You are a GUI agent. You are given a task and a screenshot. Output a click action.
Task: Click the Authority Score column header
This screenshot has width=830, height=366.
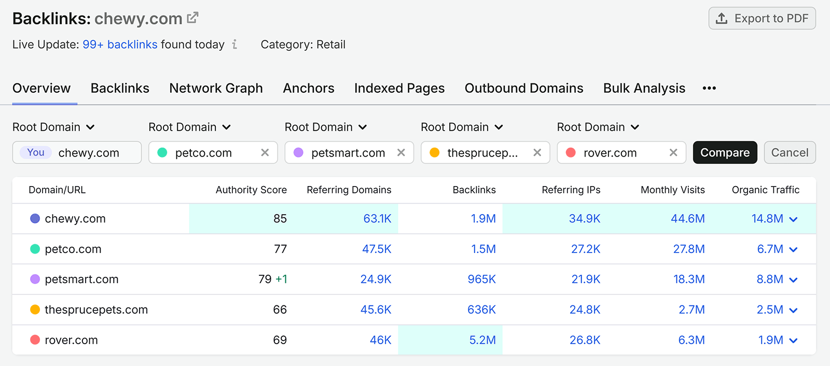(x=251, y=190)
